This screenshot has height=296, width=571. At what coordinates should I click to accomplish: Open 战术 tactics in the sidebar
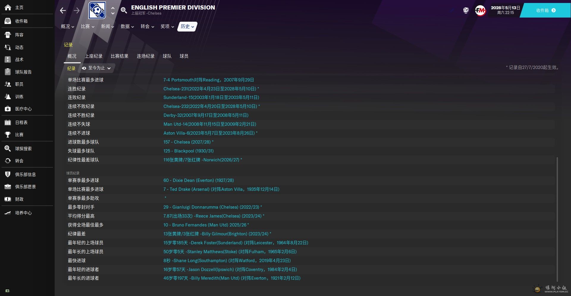tap(19, 59)
